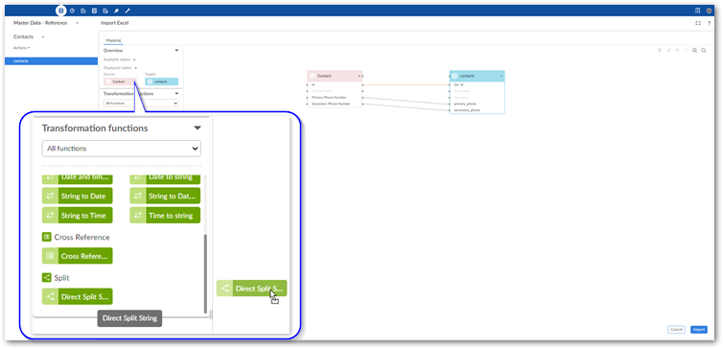The height and width of the screenshot is (349, 723).
Task: Open the help question mark icon
Action: click(710, 23)
